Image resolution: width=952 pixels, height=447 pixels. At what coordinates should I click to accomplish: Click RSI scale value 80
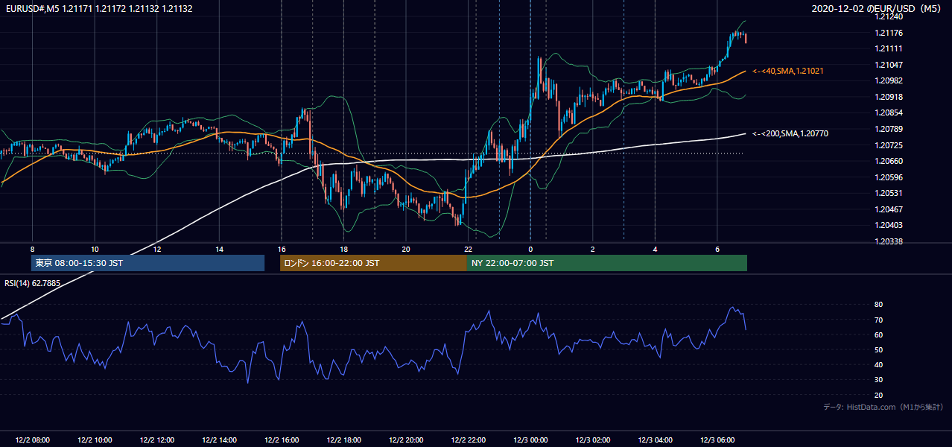click(x=879, y=305)
